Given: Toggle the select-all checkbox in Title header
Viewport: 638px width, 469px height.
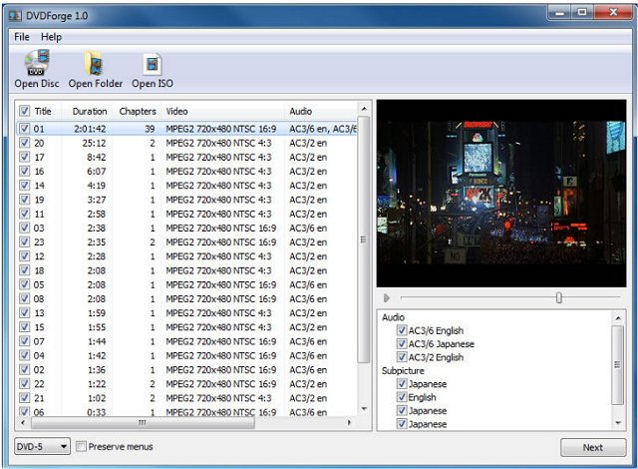Looking at the screenshot, I should click(x=25, y=111).
